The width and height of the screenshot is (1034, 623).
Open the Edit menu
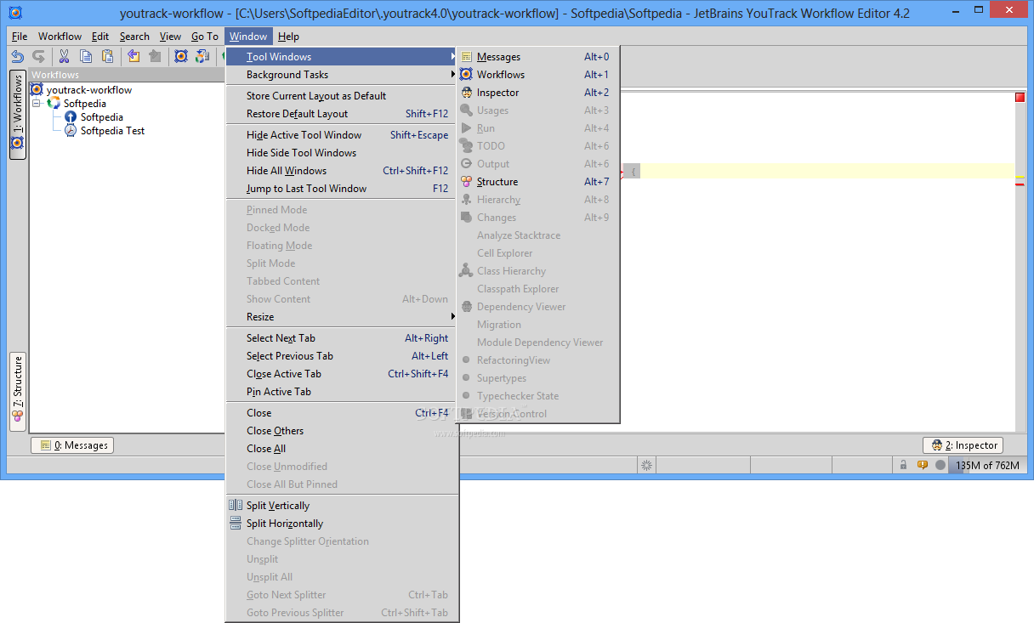100,37
